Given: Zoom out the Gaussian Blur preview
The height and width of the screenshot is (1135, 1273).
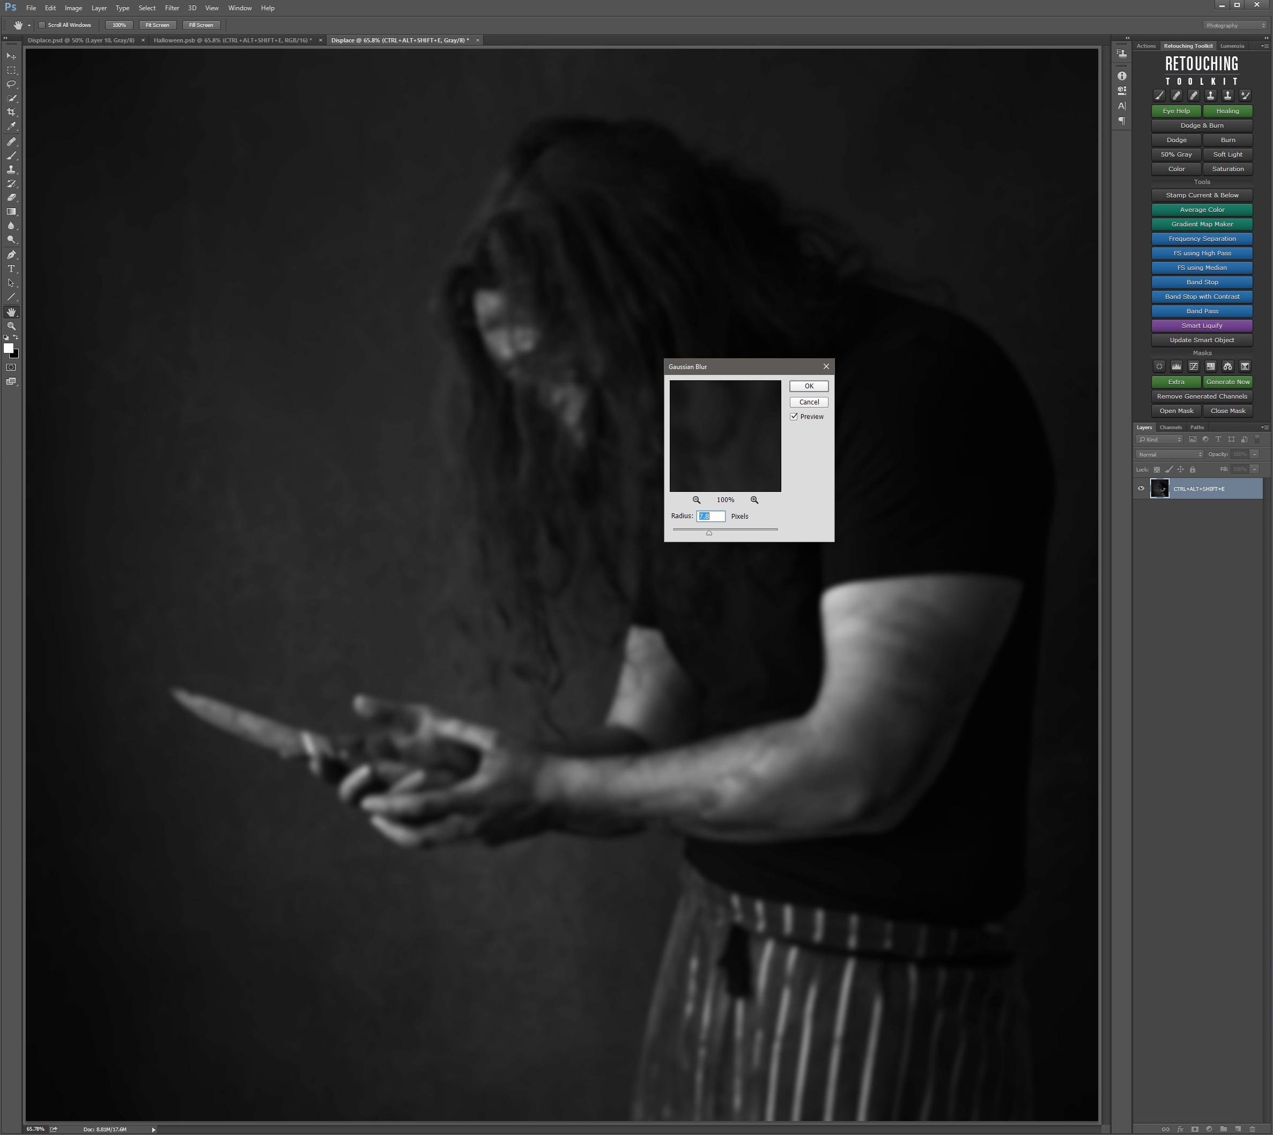Looking at the screenshot, I should (x=697, y=500).
